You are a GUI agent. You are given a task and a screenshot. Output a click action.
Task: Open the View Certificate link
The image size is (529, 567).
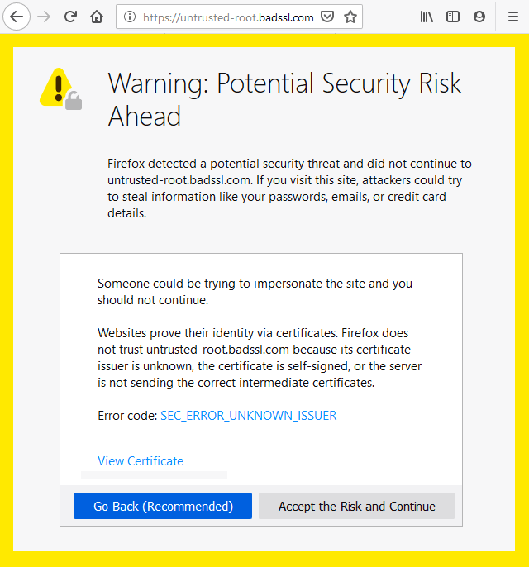click(x=141, y=461)
